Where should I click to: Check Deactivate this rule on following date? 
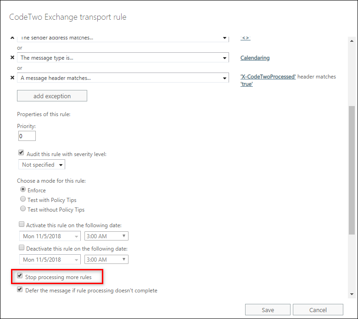(22, 247)
